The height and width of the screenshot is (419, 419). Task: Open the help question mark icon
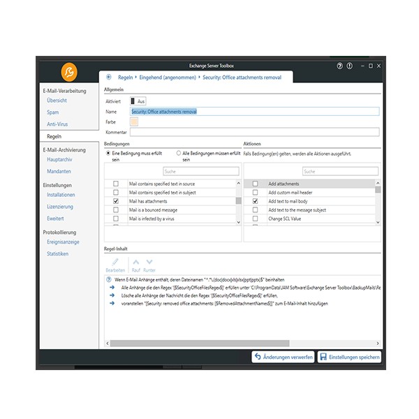[x=339, y=66]
